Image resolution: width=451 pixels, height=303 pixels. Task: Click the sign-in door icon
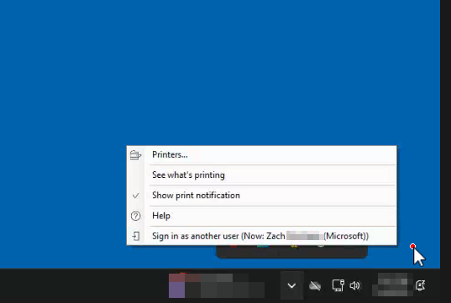[x=136, y=236]
